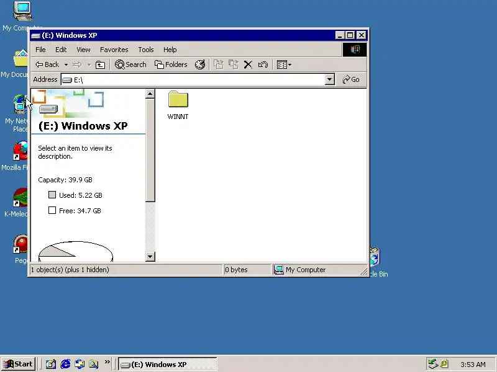Click the drive image above the pane heading

(x=48, y=110)
